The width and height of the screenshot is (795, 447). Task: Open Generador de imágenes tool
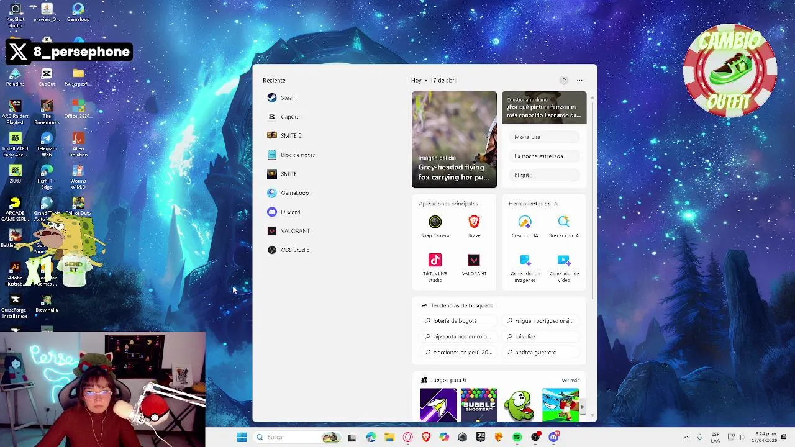pos(525,268)
